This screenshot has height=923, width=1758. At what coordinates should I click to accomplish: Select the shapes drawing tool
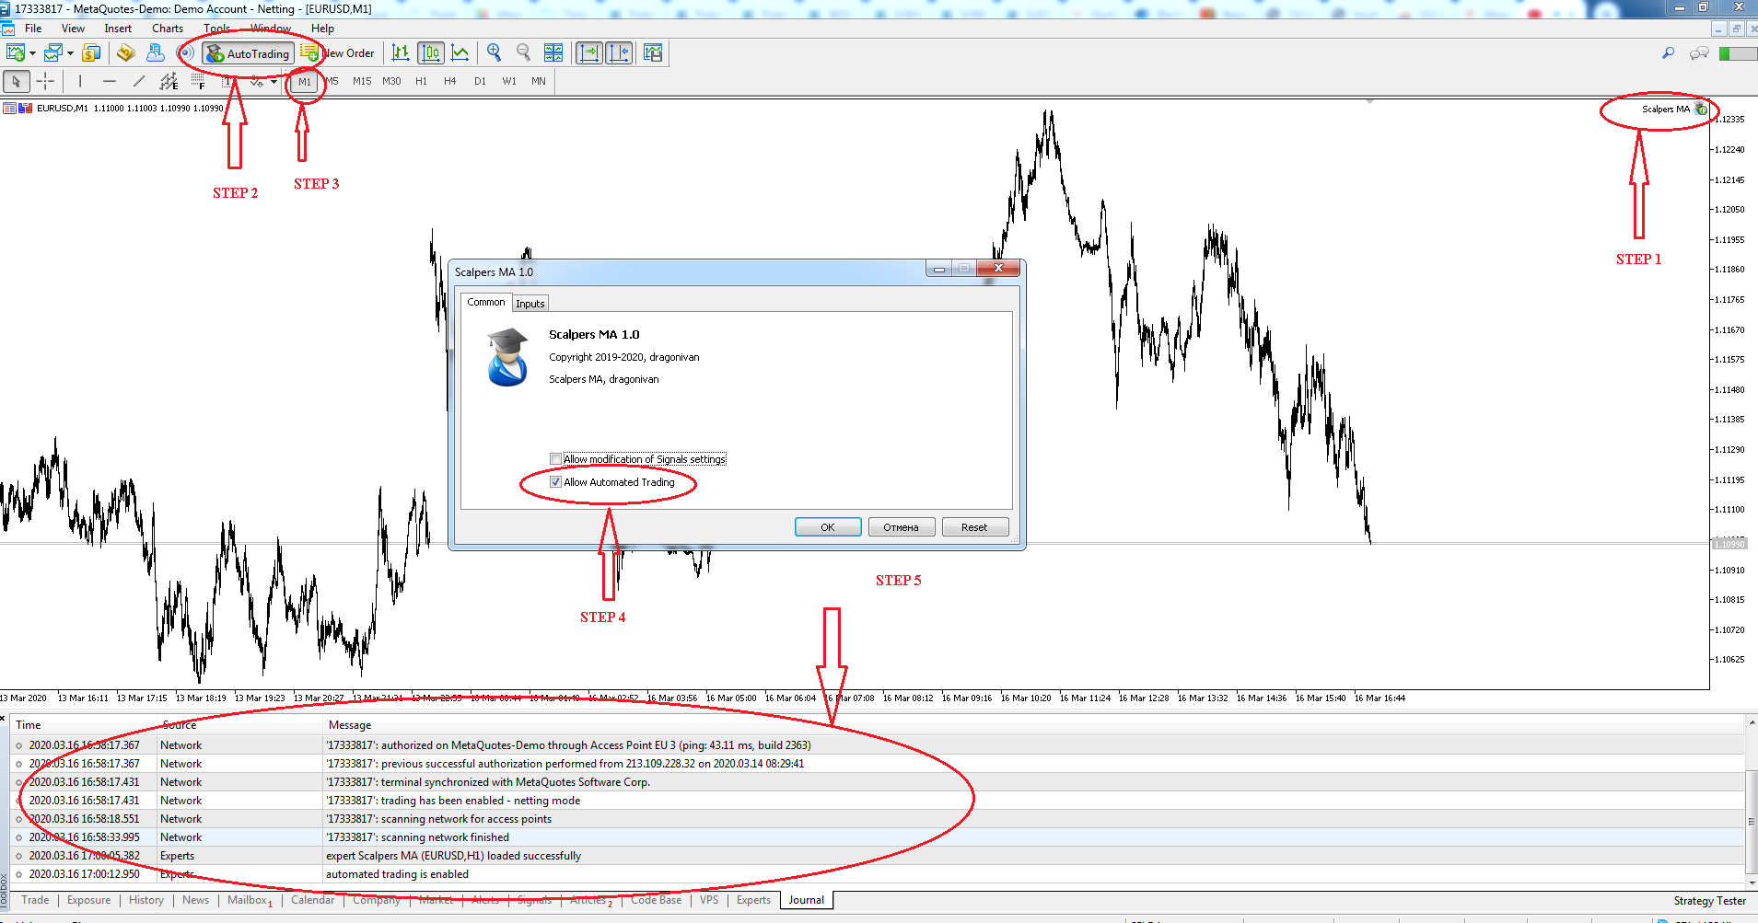pos(257,82)
